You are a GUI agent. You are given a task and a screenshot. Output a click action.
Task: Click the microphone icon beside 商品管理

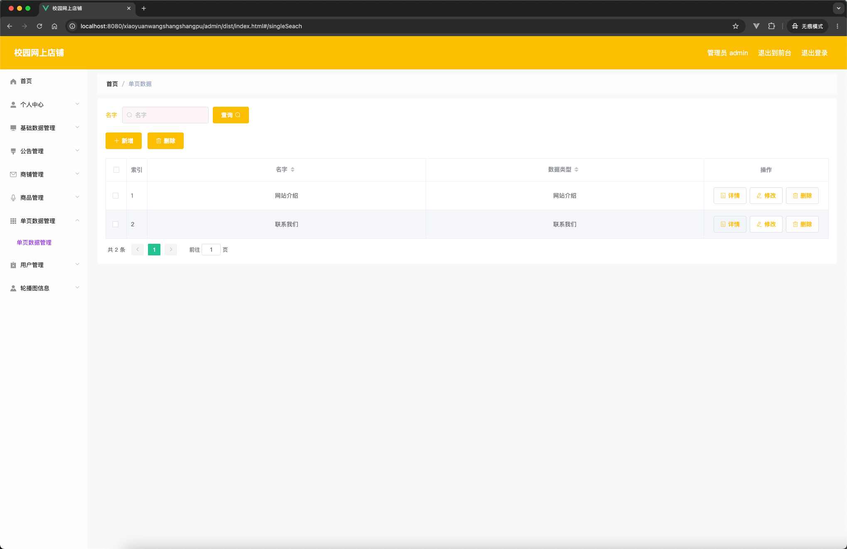[13, 198]
